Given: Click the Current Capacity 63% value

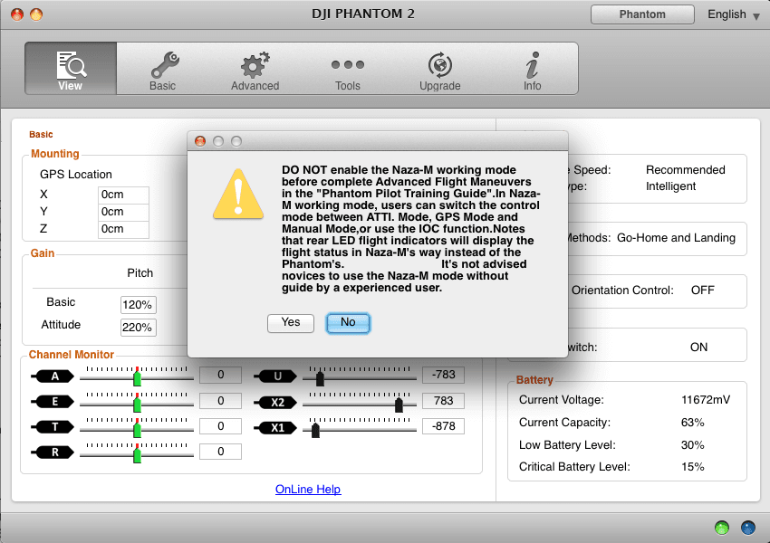Looking at the screenshot, I should pos(692,423).
